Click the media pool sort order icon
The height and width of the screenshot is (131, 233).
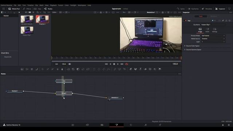tap(44, 12)
